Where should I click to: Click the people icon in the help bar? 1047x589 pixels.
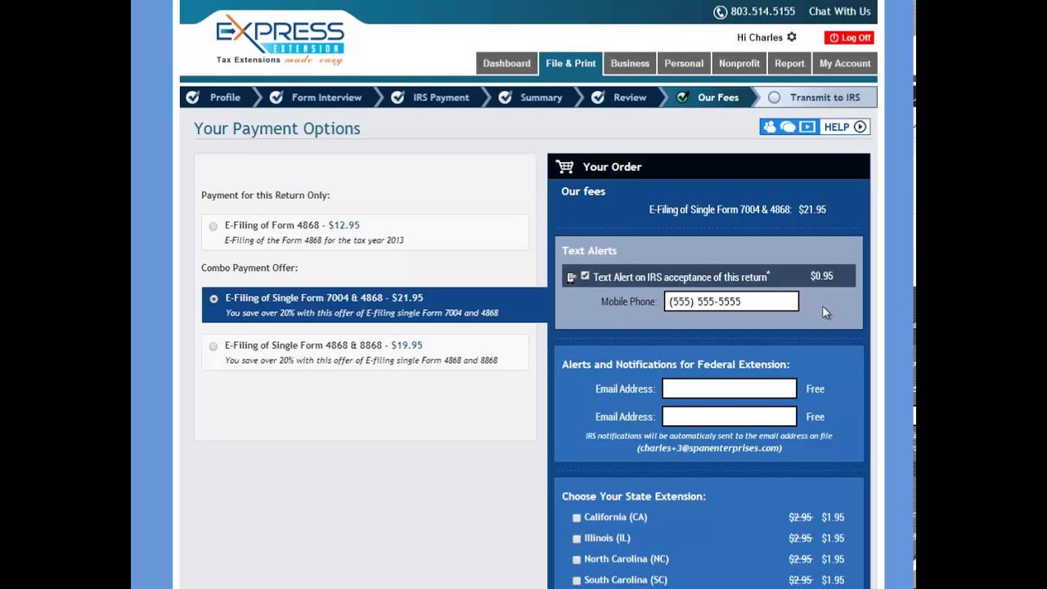tap(769, 127)
